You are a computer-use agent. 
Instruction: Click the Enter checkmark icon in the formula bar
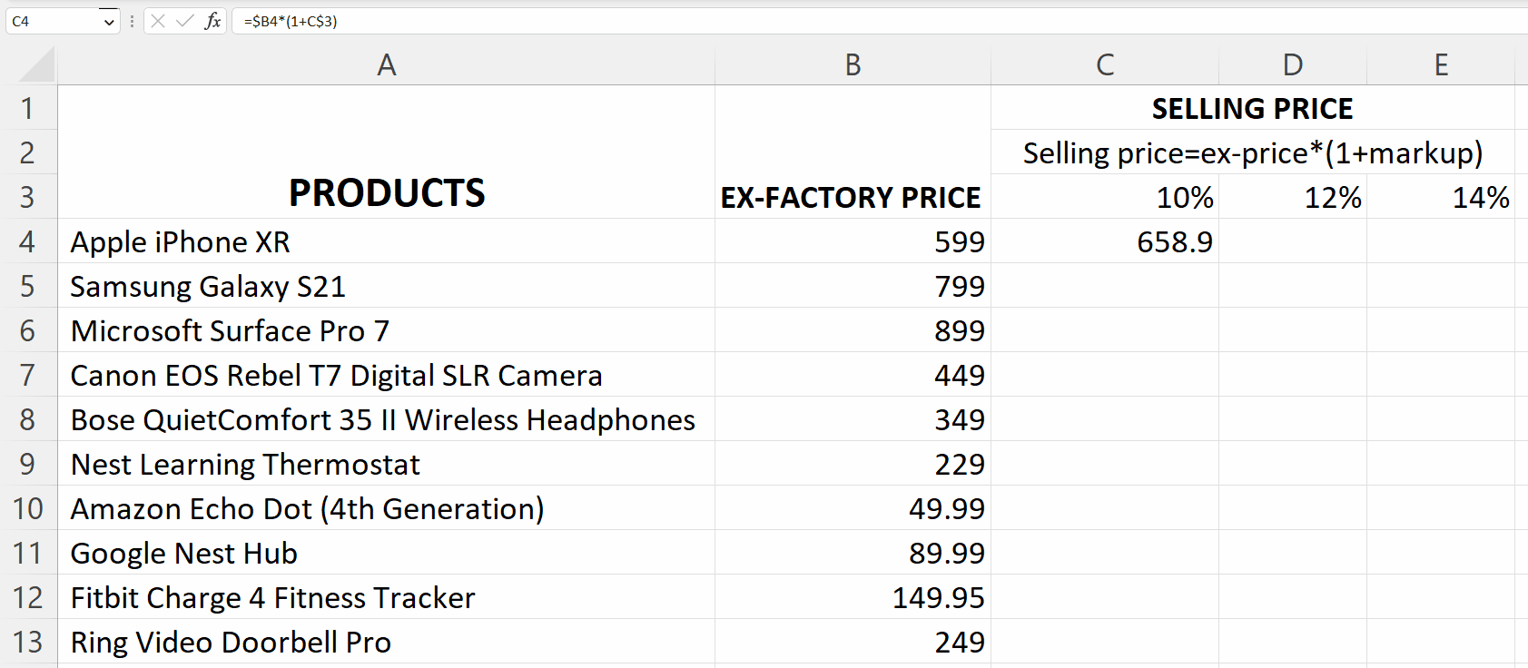pyautogui.click(x=185, y=21)
